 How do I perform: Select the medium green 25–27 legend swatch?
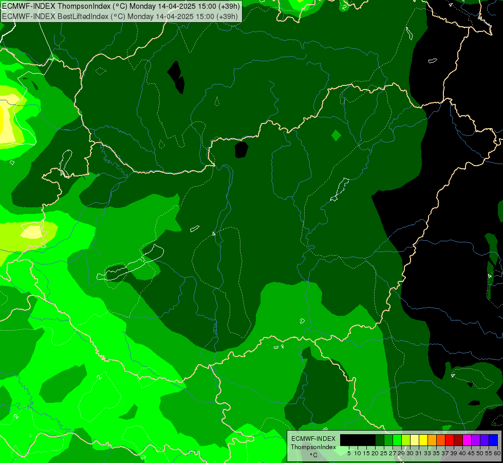click(x=388, y=440)
